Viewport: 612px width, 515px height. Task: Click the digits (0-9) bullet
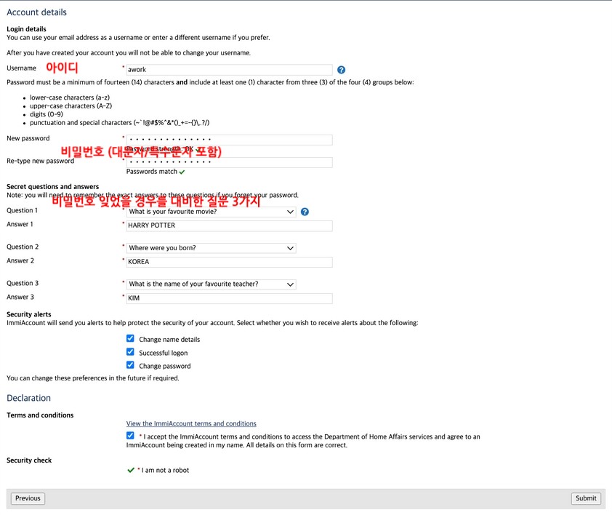pyautogui.click(x=47, y=114)
